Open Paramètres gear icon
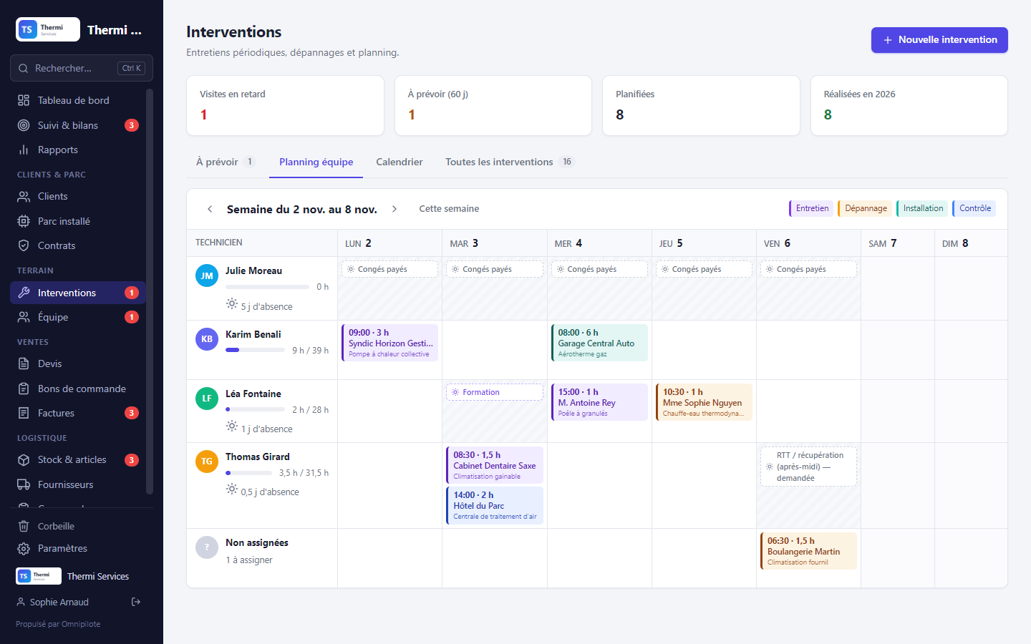The height and width of the screenshot is (644, 1031). (x=24, y=548)
